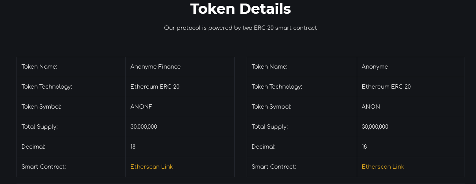Click Token Symbol label in ANONF table
476x184 pixels.
[x=41, y=107]
